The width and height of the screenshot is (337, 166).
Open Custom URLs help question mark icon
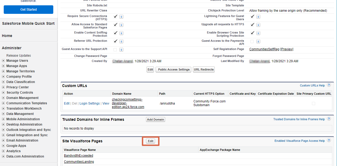pyautogui.click(x=329, y=85)
